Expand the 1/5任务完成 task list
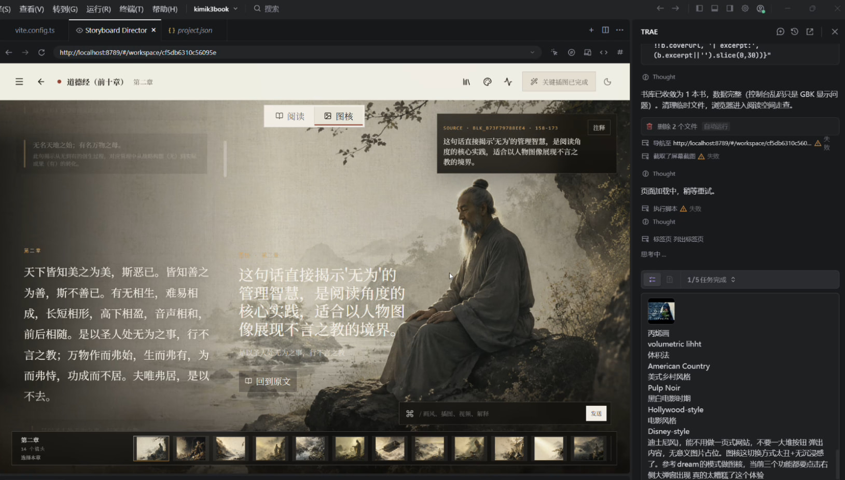The image size is (845, 480). click(x=711, y=280)
